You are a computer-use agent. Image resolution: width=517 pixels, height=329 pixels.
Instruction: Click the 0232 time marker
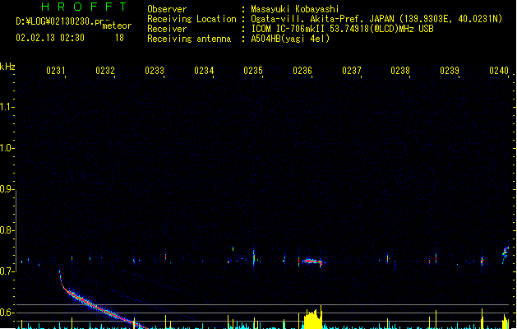(105, 71)
